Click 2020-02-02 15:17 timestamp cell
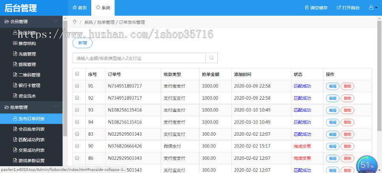Viewport: 382px width, 173px height. click(x=252, y=146)
